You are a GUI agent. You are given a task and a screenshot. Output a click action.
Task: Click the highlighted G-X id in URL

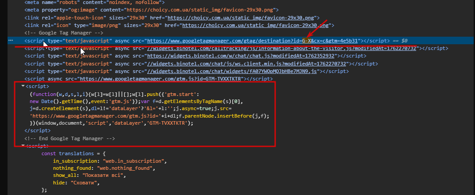(307, 41)
